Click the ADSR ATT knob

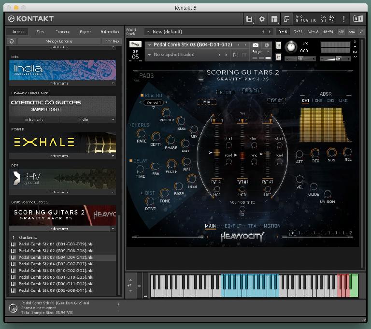click(300, 154)
